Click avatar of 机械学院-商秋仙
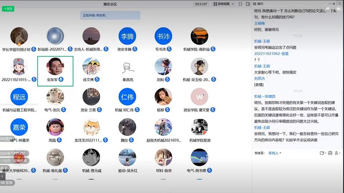The width and height of the screenshot is (344, 193). (x=199, y=36)
